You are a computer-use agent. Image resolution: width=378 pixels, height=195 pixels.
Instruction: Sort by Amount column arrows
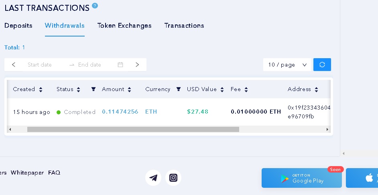[130, 89]
